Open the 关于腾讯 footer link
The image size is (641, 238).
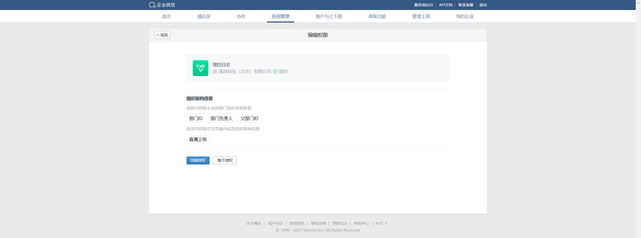254,223
